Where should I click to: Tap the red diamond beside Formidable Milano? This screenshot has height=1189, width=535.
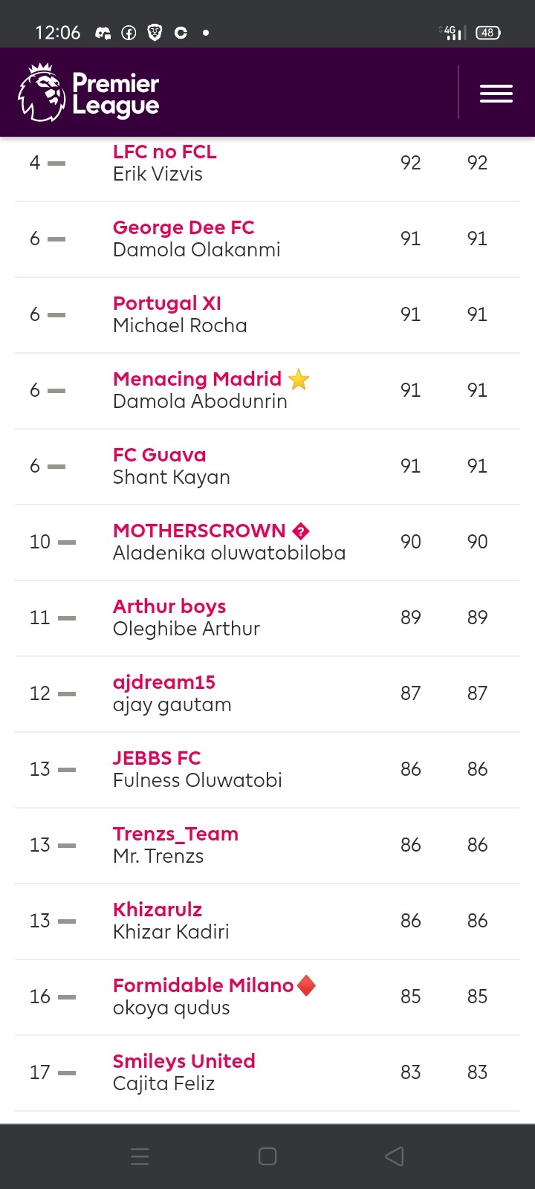(306, 985)
